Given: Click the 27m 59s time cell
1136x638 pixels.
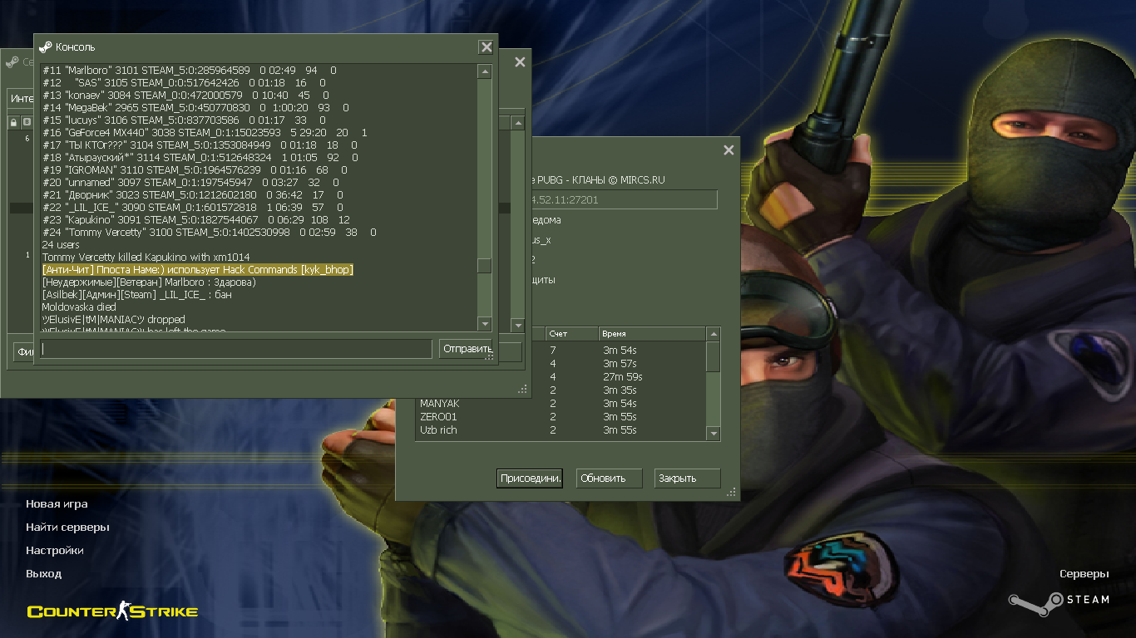Looking at the screenshot, I should pos(622,377).
